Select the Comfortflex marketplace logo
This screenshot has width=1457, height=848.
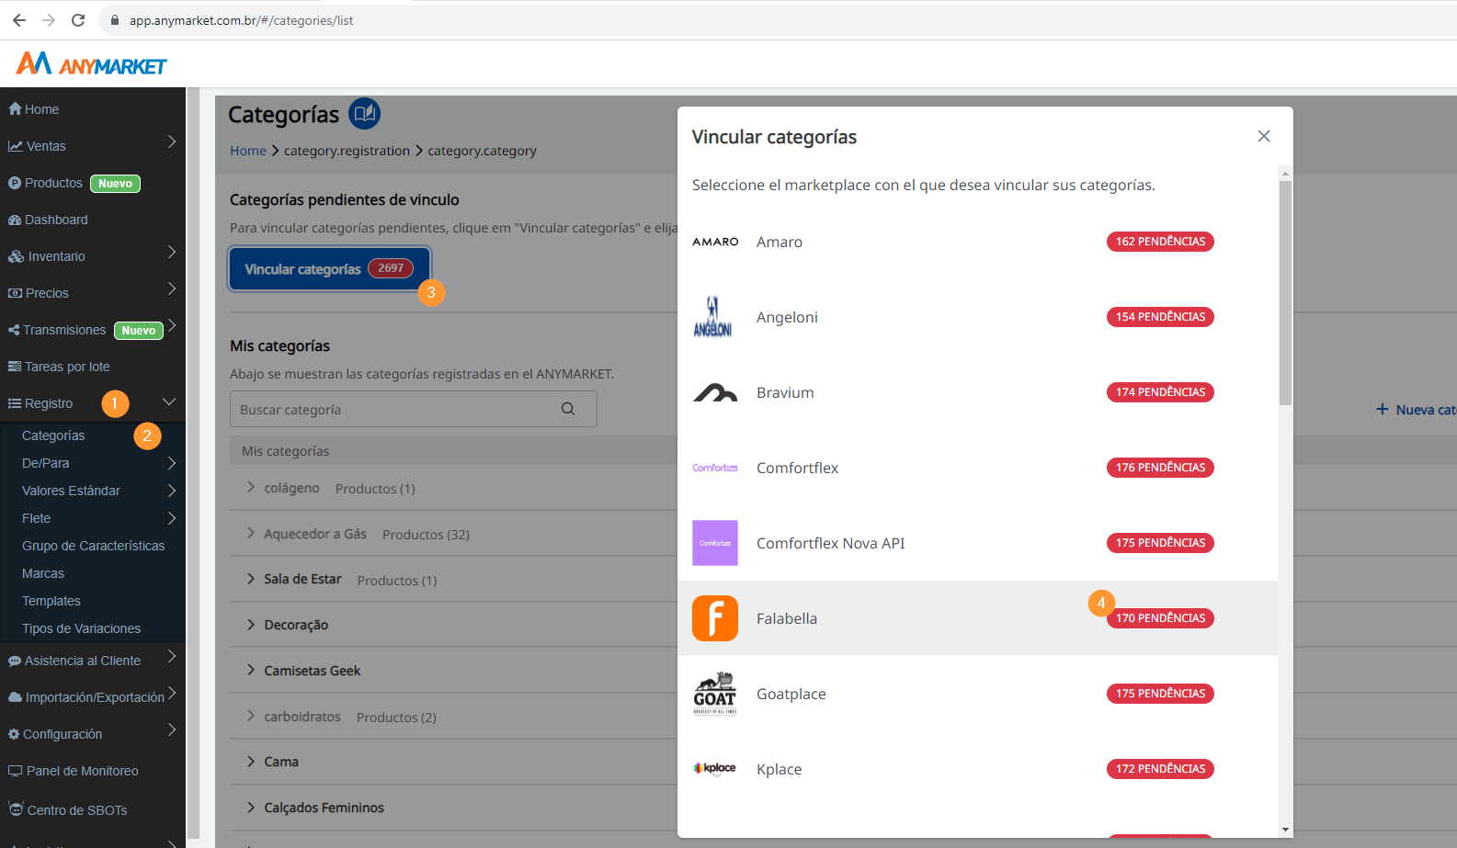[715, 468]
